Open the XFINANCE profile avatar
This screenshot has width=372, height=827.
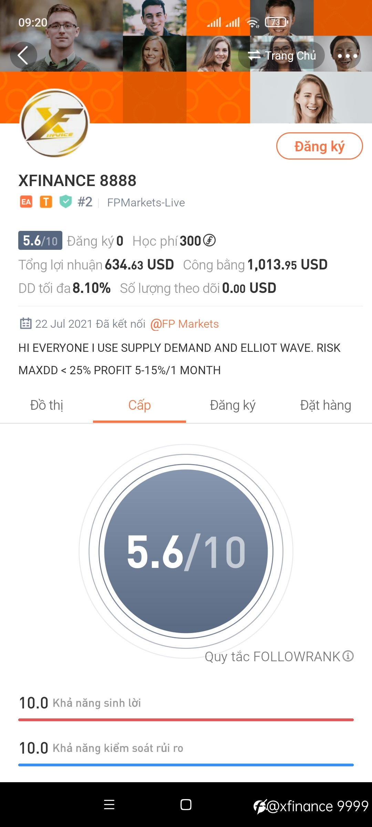(x=54, y=123)
